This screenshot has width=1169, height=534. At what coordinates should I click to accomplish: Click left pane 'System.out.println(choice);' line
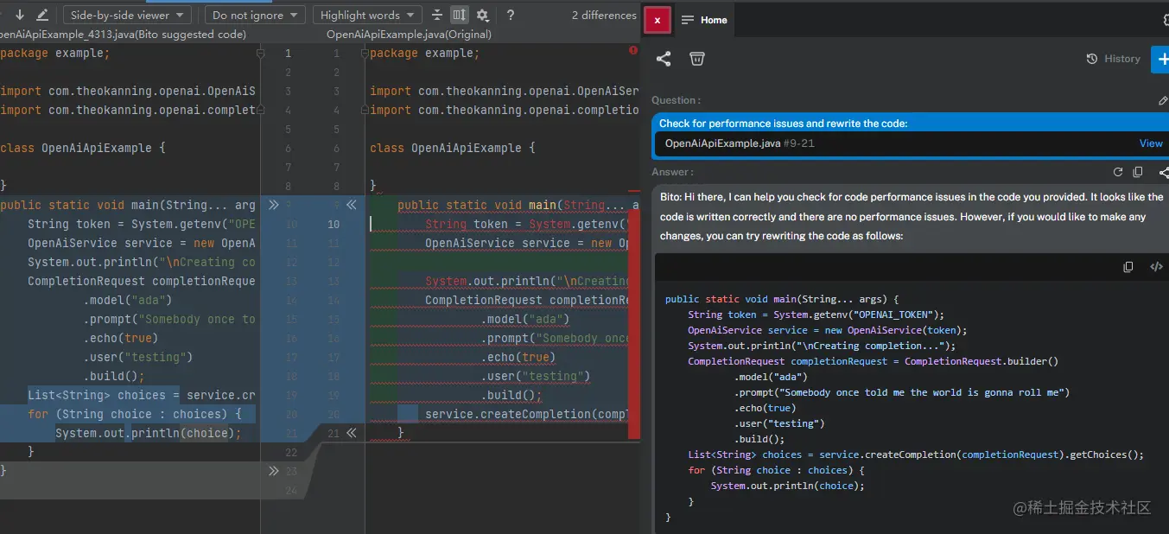pyautogui.click(x=149, y=433)
